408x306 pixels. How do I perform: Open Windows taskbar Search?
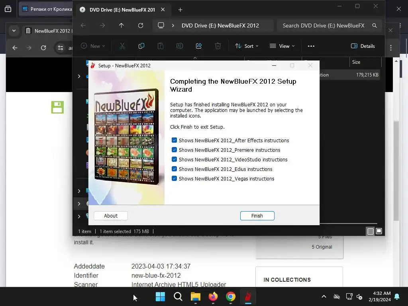pos(178,296)
